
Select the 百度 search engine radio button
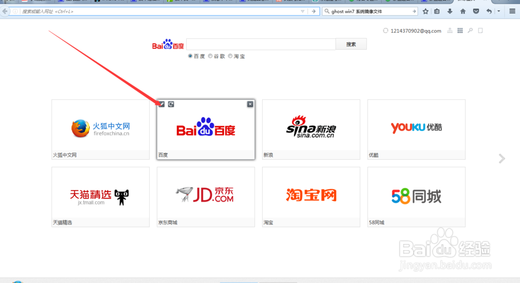click(190, 56)
